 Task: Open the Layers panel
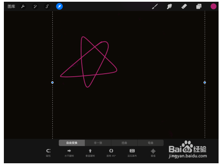(x=199, y=6)
